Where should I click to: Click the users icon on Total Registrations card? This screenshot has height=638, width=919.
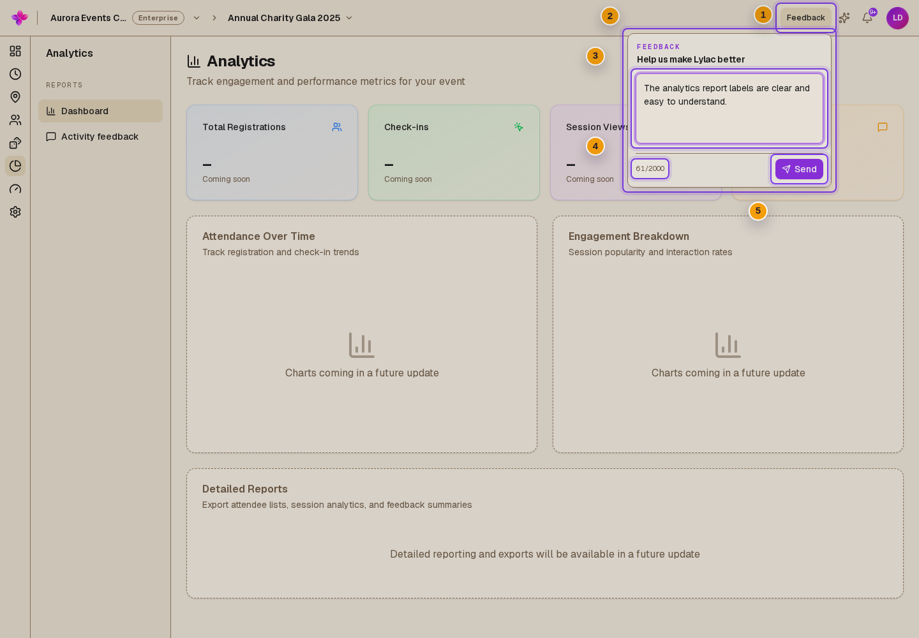tap(337, 127)
